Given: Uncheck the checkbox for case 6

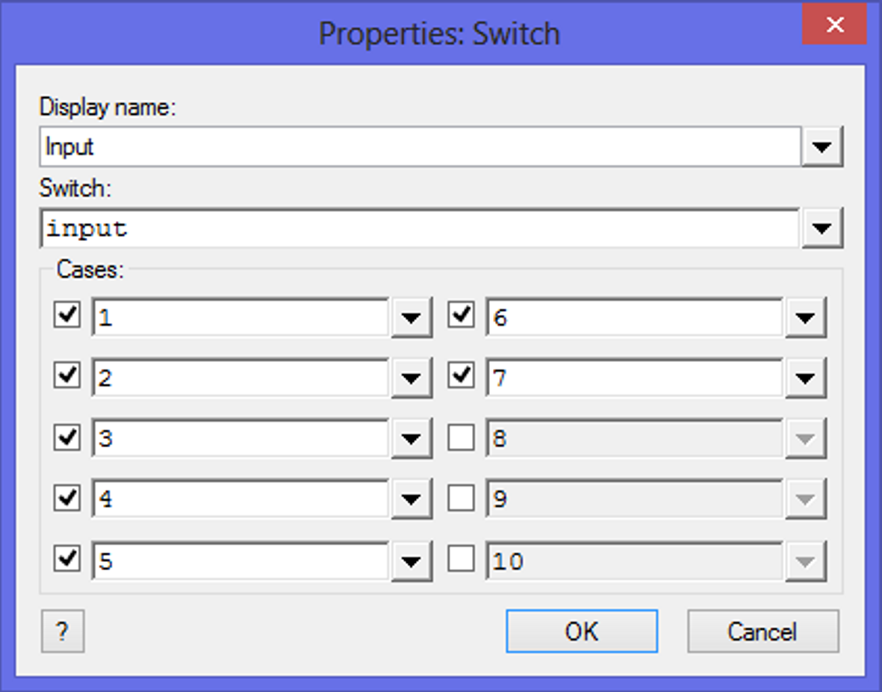Looking at the screenshot, I should pos(461,314).
